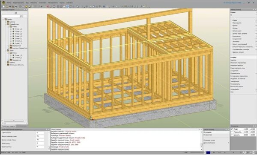Click the red X delete icon in toolbar
This screenshot has height=155, width=257.
[48, 6]
